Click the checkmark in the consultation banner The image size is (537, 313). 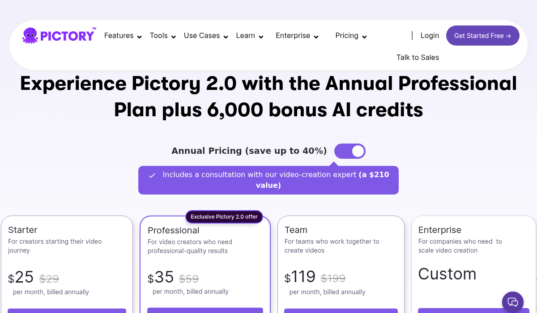[152, 175]
